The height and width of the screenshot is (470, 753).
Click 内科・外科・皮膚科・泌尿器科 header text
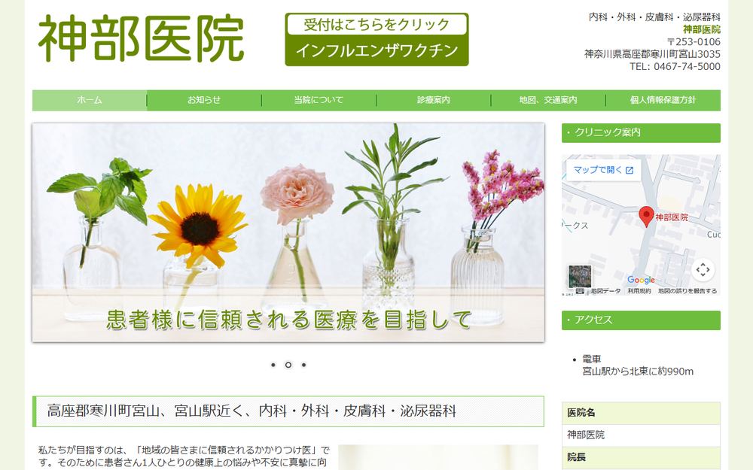point(654,17)
